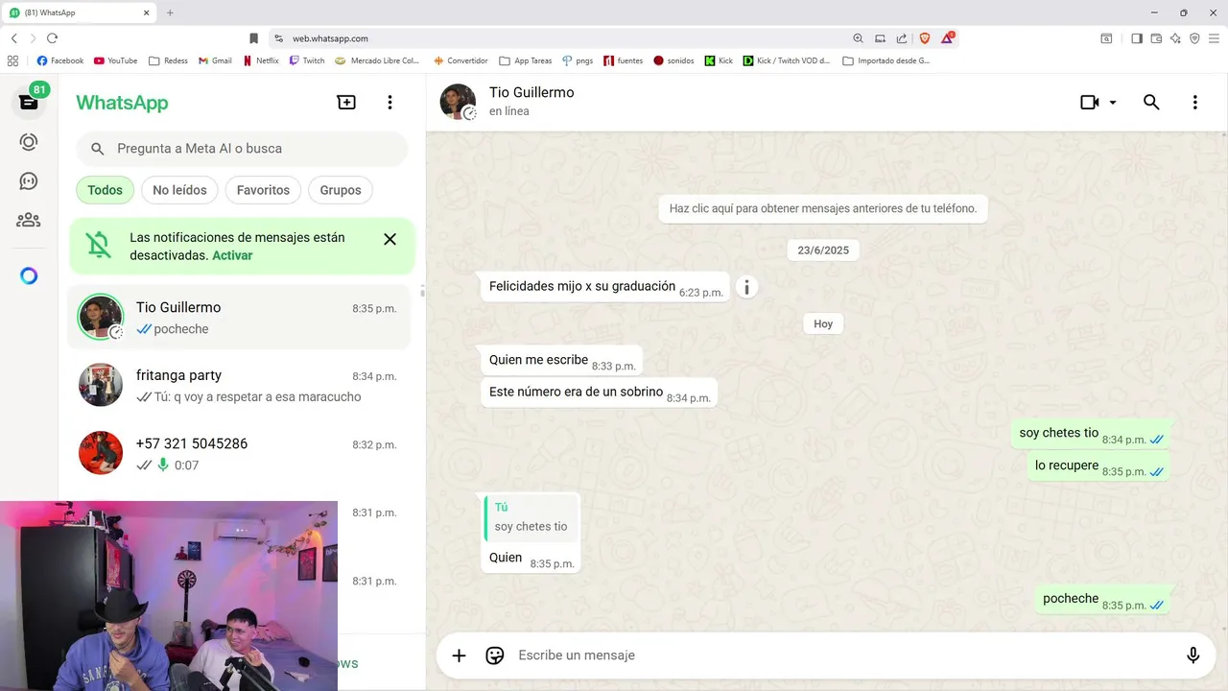Open the Tio Guillermo chat in the list

pyautogui.click(x=239, y=318)
